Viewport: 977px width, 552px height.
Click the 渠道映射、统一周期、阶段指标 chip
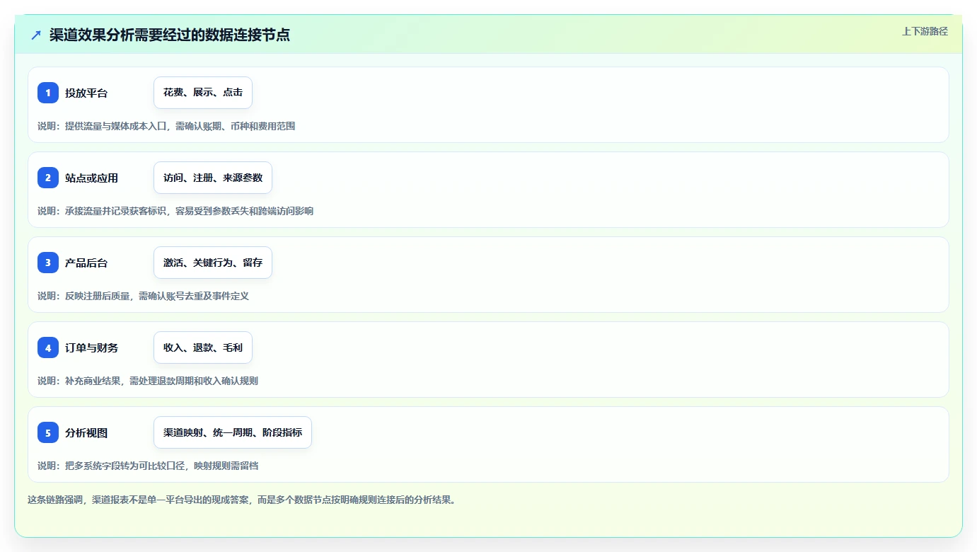(233, 432)
